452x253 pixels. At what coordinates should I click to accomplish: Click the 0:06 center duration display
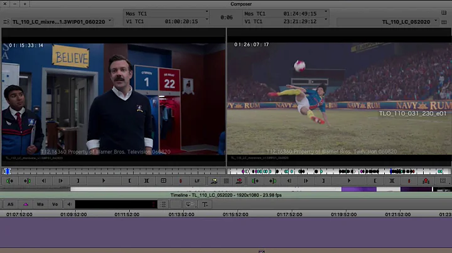(x=226, y=18)
